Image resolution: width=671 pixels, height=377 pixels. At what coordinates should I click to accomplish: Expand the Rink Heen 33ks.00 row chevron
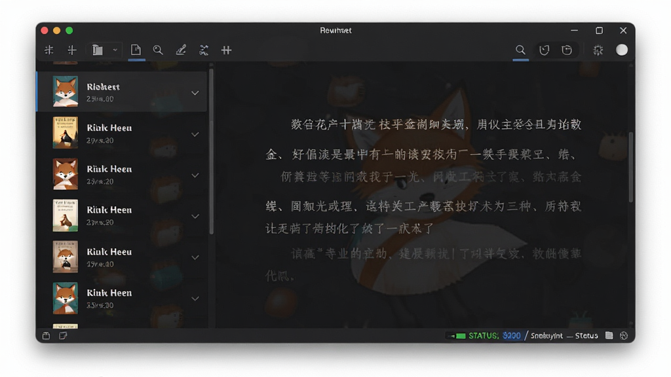click(195, 298)
